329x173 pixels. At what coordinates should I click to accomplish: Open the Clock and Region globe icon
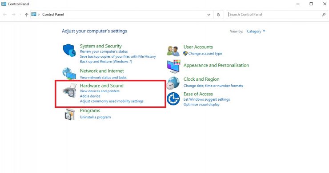(x=173, y=83)
